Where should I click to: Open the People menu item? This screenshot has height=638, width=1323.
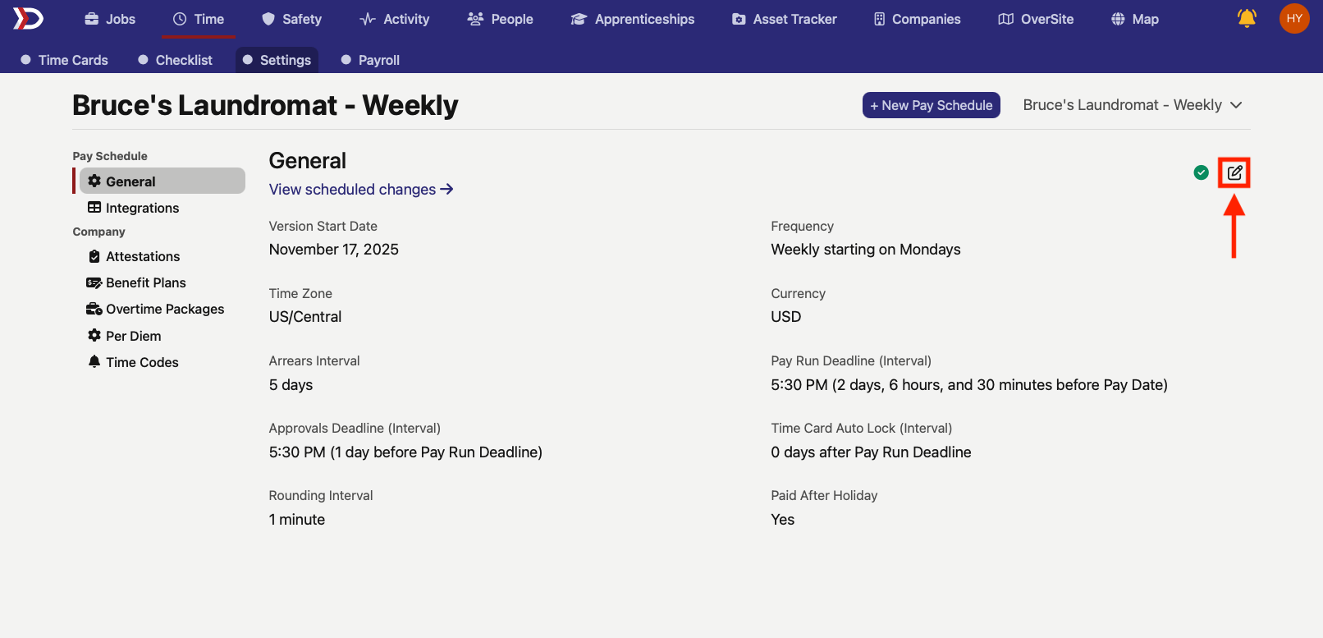[501, 19]
